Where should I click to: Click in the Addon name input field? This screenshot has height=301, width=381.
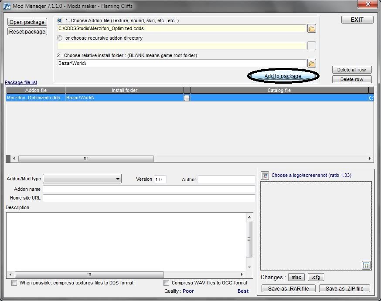(x=149, y=189)
